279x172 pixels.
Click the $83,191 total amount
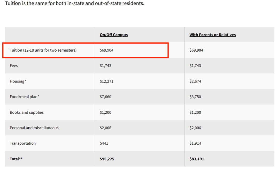197,159
